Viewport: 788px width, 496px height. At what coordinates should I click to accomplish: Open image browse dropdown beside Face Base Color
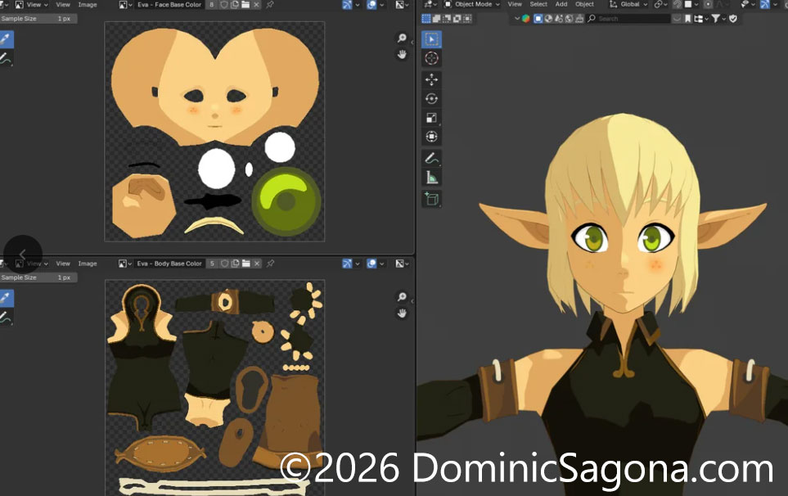[124, 5]
